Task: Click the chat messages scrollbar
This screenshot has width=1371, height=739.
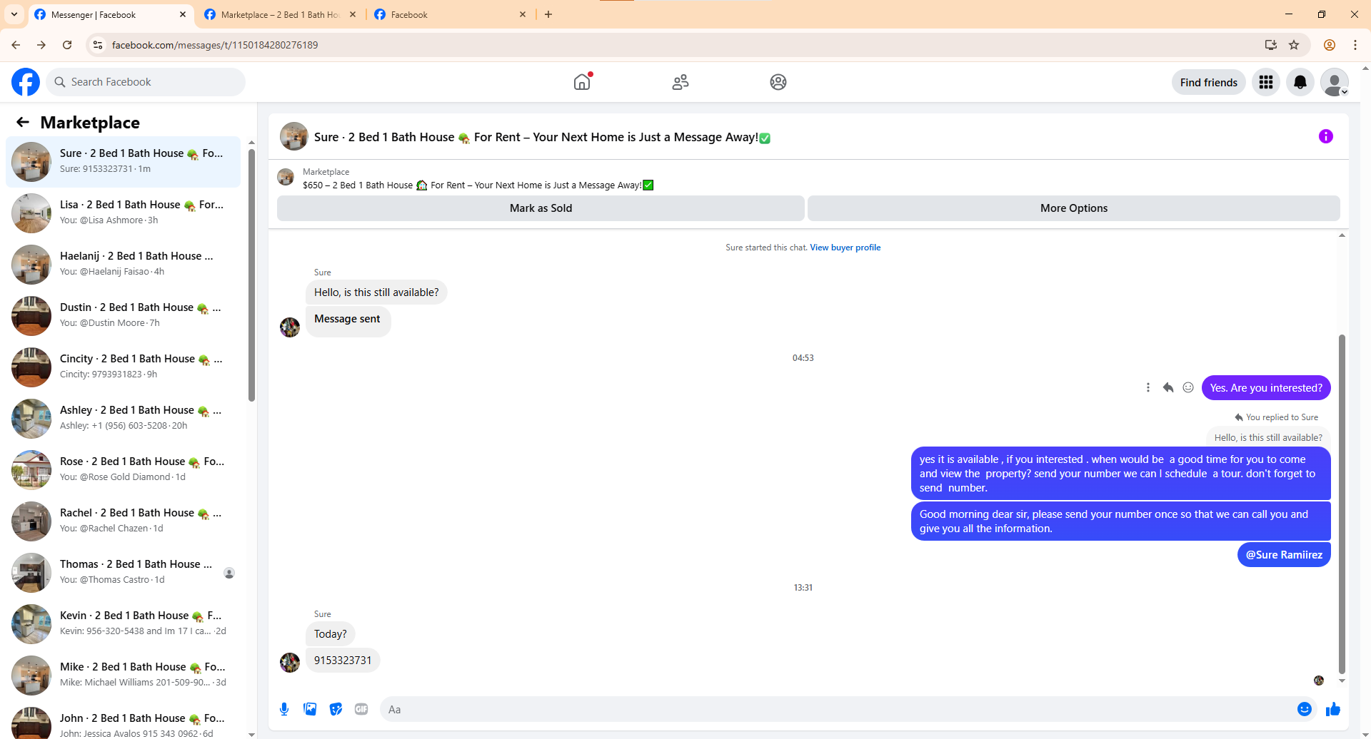Action: point(1342,504)
